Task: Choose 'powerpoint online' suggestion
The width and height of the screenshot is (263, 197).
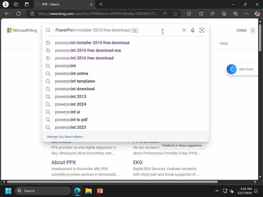Action: (x=125, y=74)
